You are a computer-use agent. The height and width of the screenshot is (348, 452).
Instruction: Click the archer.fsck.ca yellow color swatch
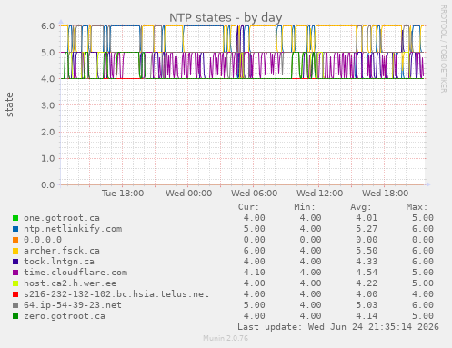tap(15, 251)
